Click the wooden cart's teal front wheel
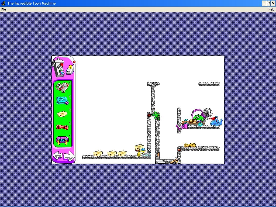Image resolution: width=276 pixels, height=207 pixels. click(x=200, y=124)
